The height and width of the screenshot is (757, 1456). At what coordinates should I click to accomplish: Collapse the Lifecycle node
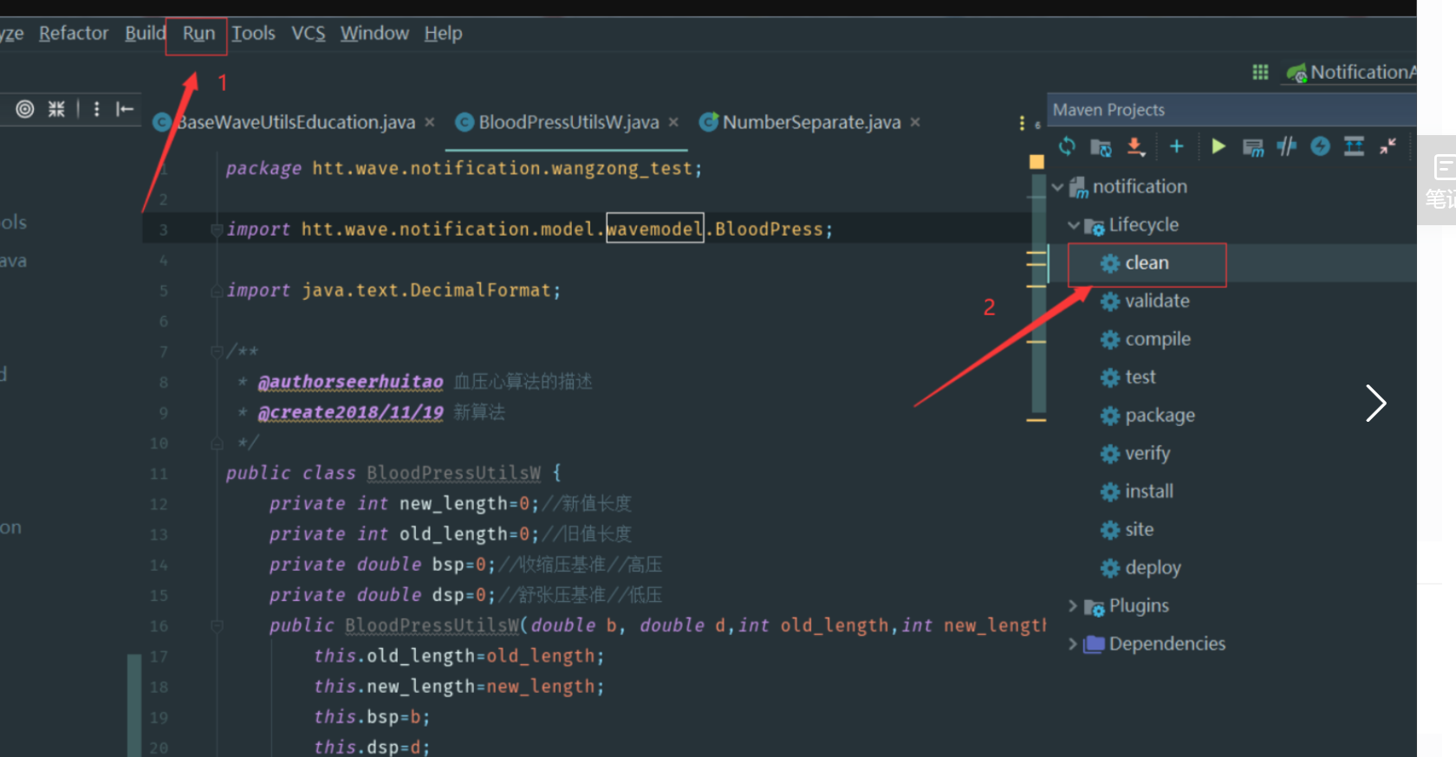coord(1073,225)
